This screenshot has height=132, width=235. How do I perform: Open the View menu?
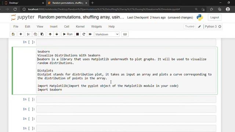(x=40, y=26)
